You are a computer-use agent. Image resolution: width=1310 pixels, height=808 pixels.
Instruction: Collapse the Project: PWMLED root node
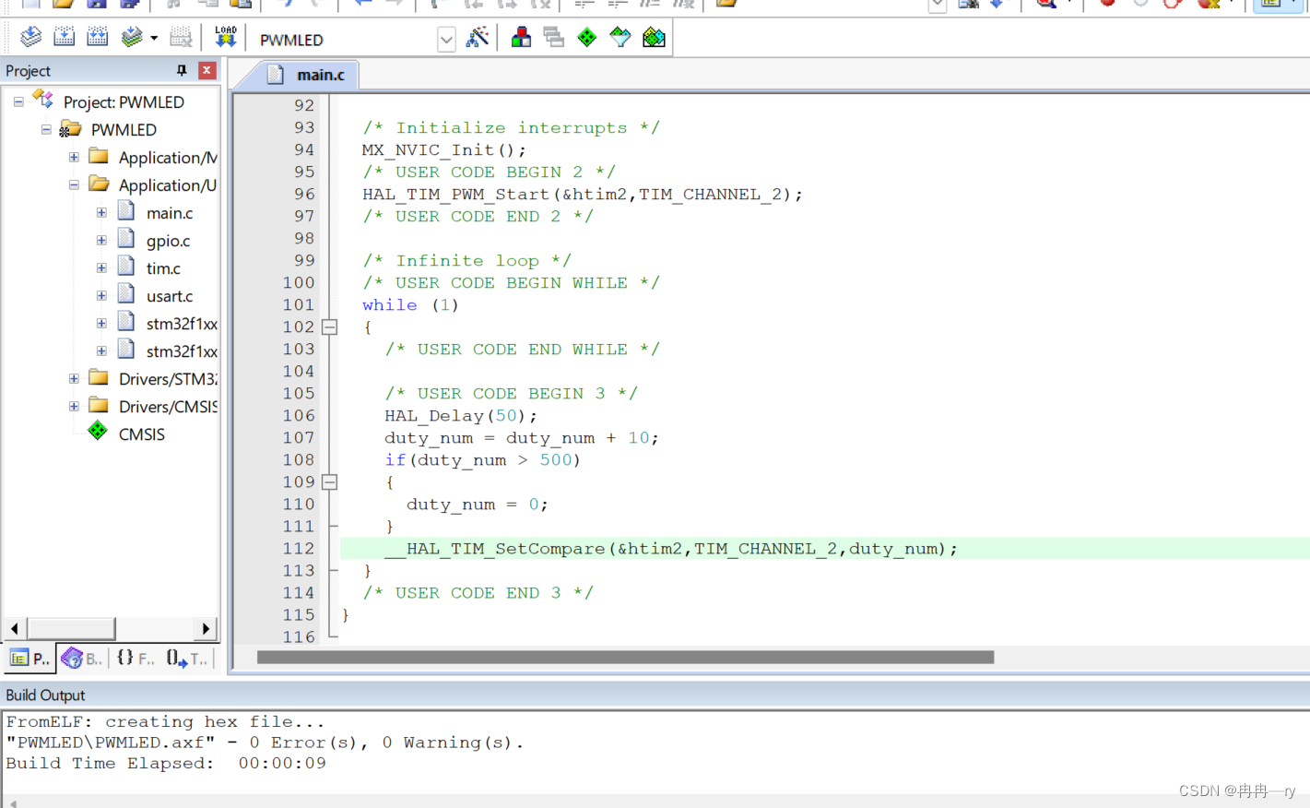tap(18, 102)
